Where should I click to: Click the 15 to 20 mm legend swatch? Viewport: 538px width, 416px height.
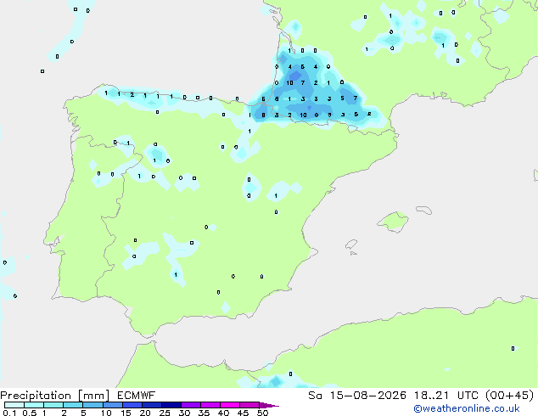click(132, 405)
